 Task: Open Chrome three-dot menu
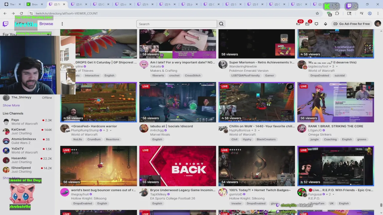378,13
